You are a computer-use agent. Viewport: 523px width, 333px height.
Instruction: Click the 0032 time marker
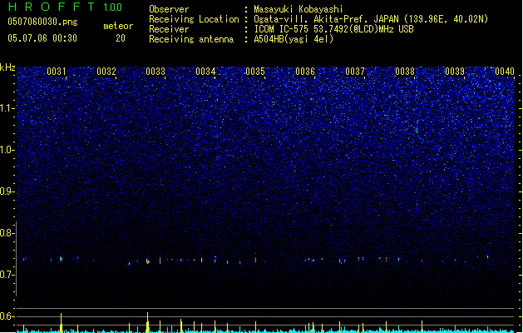pos(106,71)
